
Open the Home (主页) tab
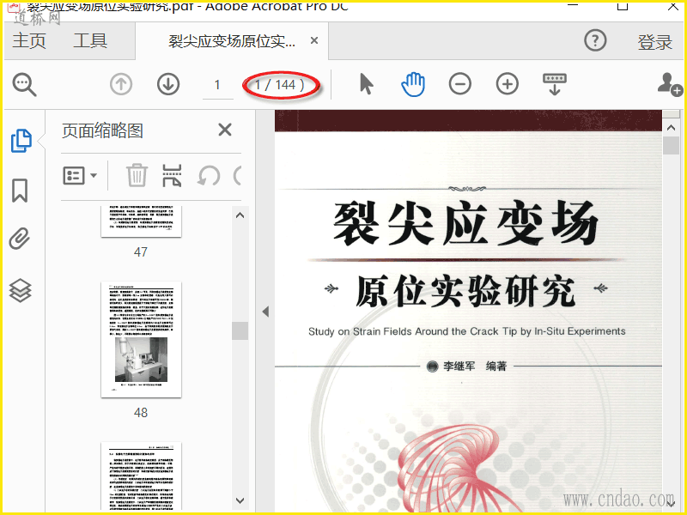click(29, 41)
